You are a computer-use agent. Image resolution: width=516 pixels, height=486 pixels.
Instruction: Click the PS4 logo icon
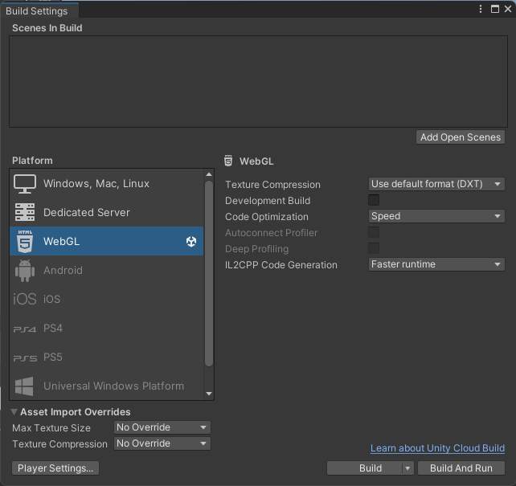pyautogui.click(x=25, y=329)
